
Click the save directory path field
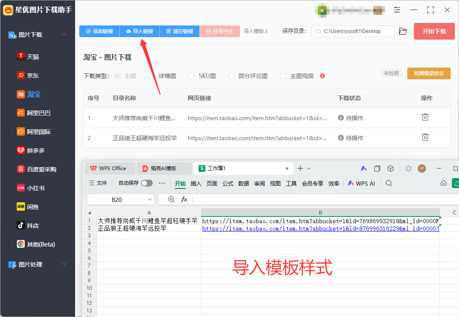353,31
